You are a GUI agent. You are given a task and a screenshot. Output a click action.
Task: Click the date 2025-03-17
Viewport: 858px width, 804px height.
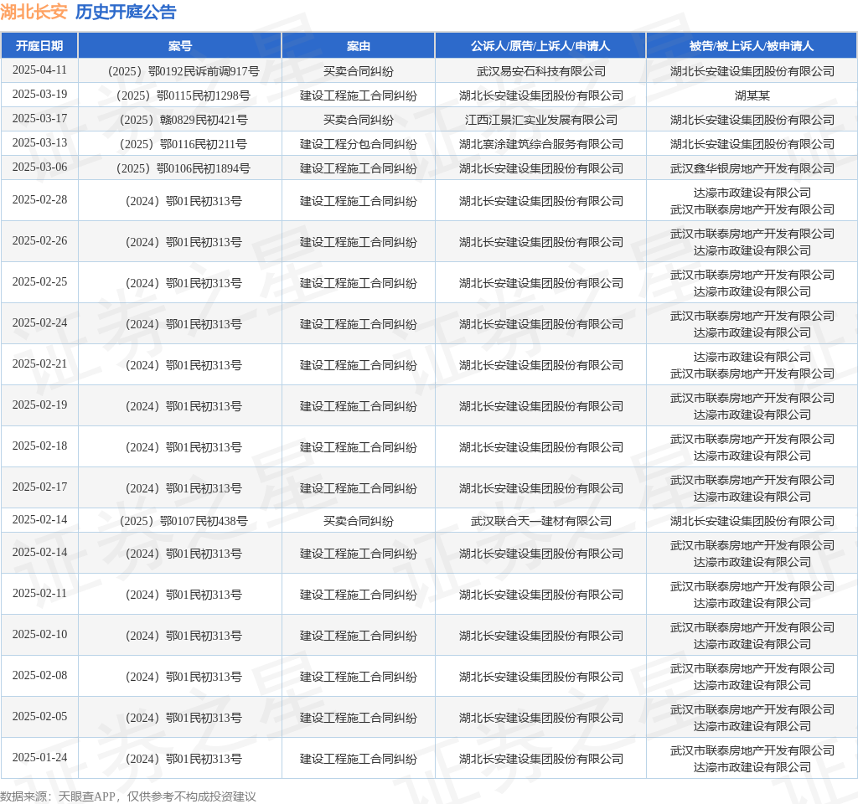pos(39,118)
